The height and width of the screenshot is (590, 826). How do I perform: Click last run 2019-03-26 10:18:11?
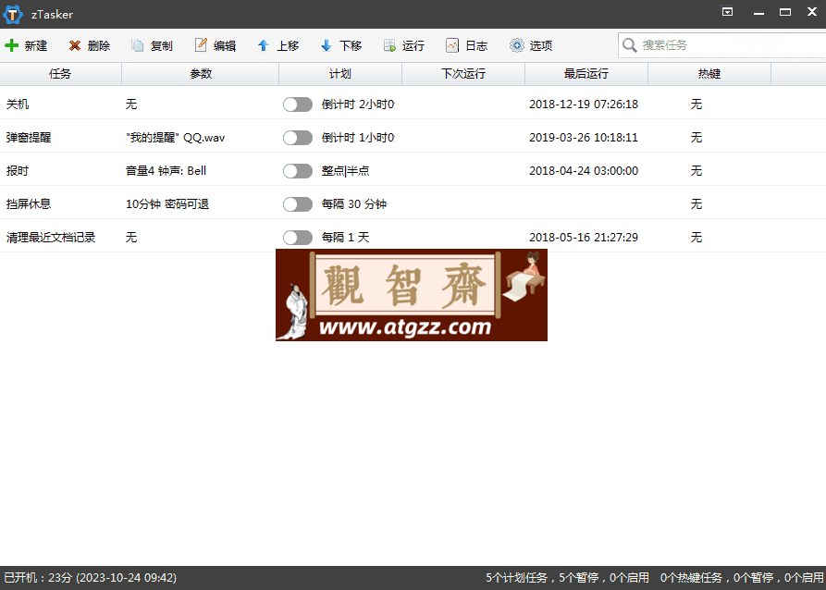(x=583, y=138)
